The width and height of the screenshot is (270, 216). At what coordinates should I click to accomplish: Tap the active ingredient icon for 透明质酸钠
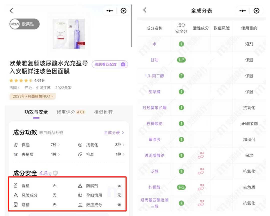click(x=201, y=155)
